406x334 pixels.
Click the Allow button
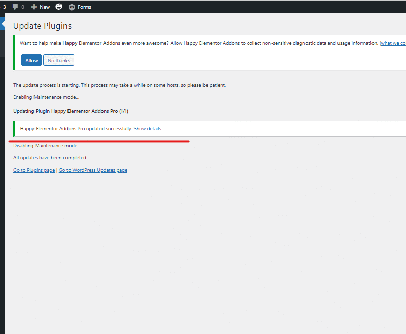[31, 60]
